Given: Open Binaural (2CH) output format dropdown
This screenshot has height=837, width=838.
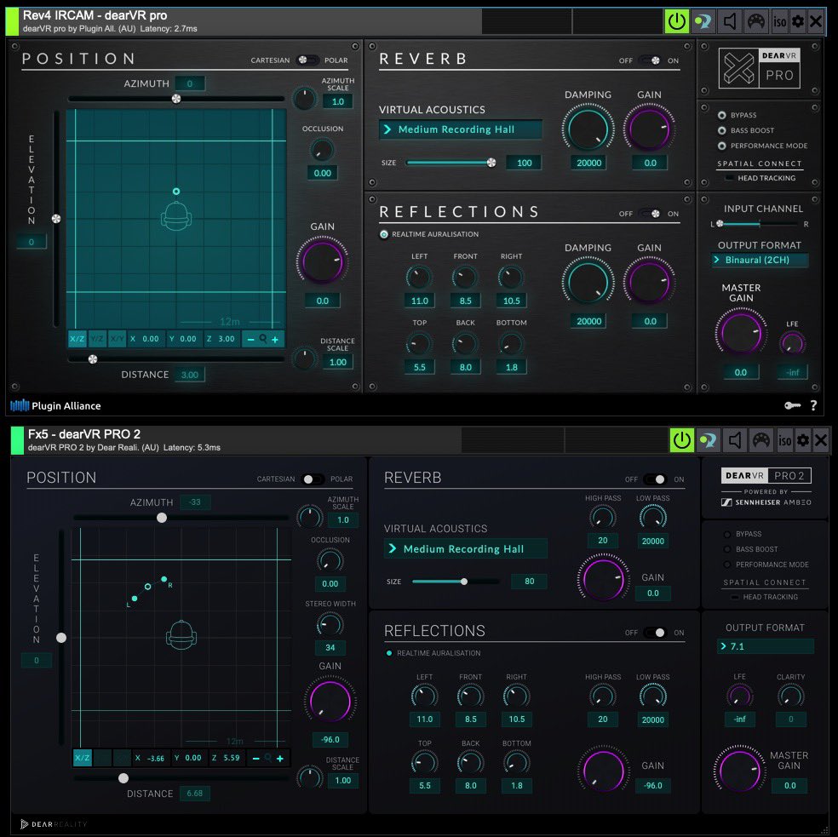Looking at the screenshot, I should tap(759, 260).
